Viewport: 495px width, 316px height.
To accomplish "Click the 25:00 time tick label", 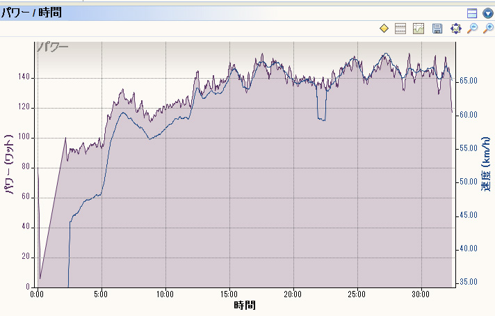I will coord(357,294).
